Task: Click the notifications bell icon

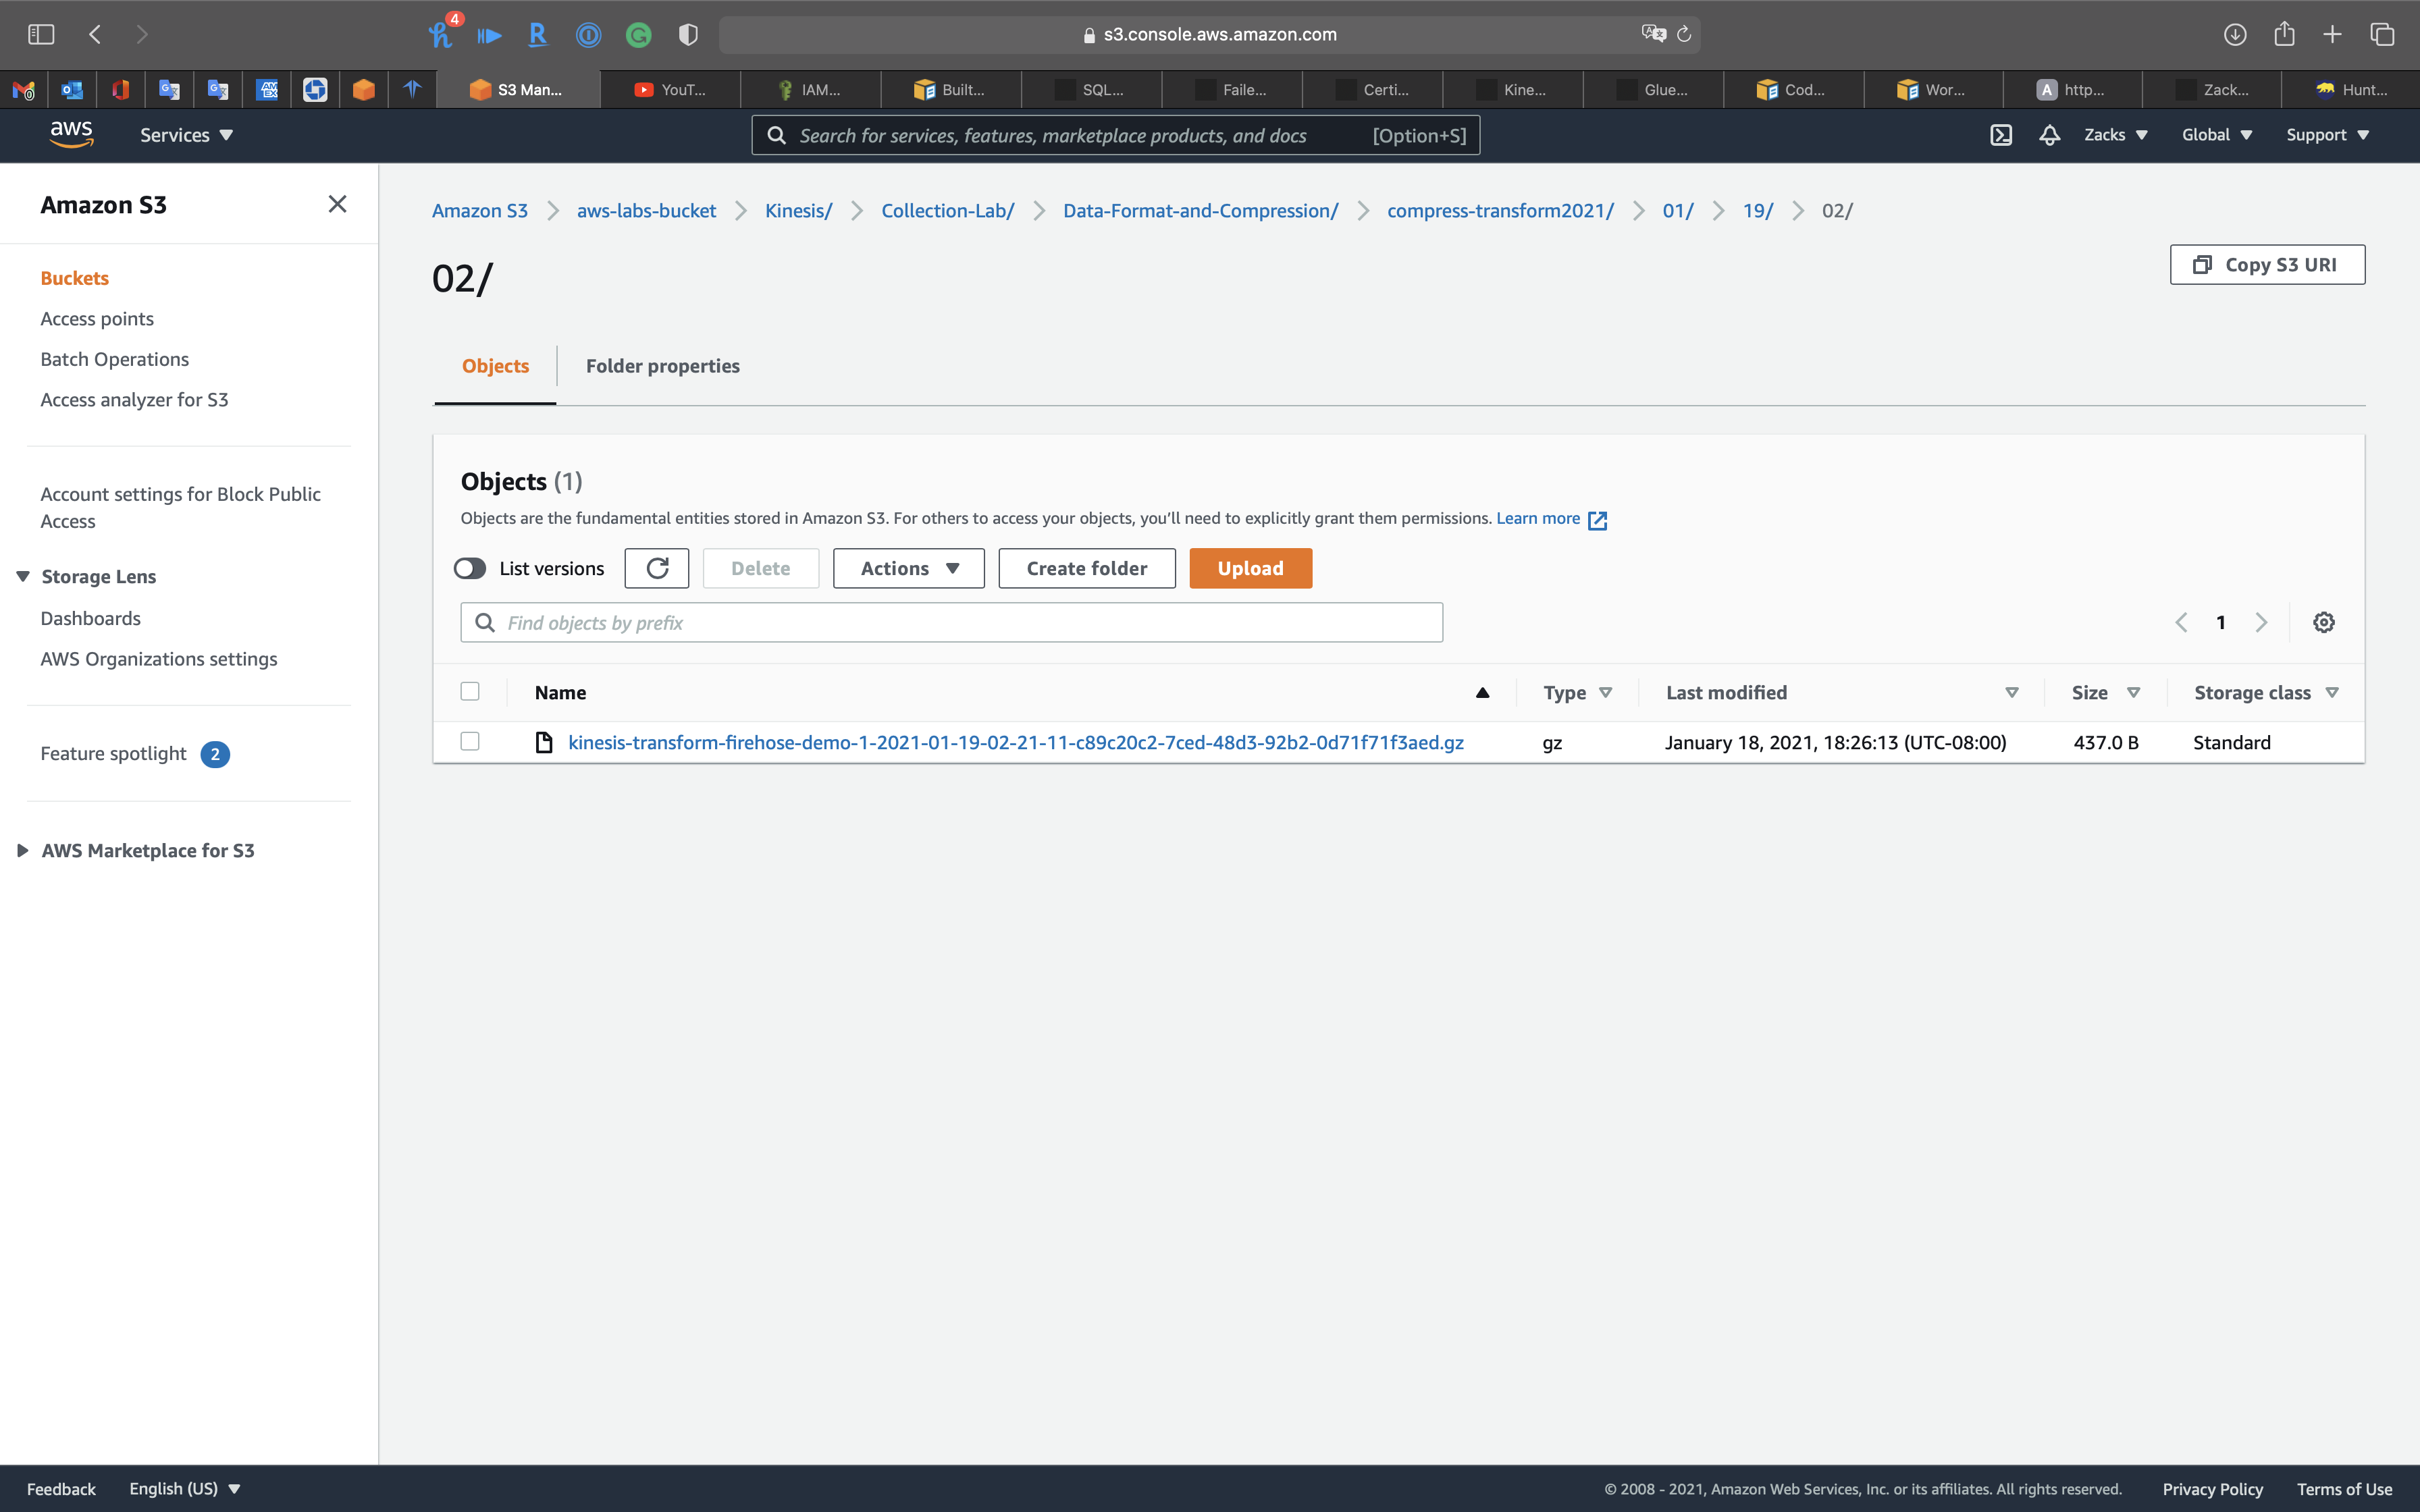Action: coord(2049,135)
